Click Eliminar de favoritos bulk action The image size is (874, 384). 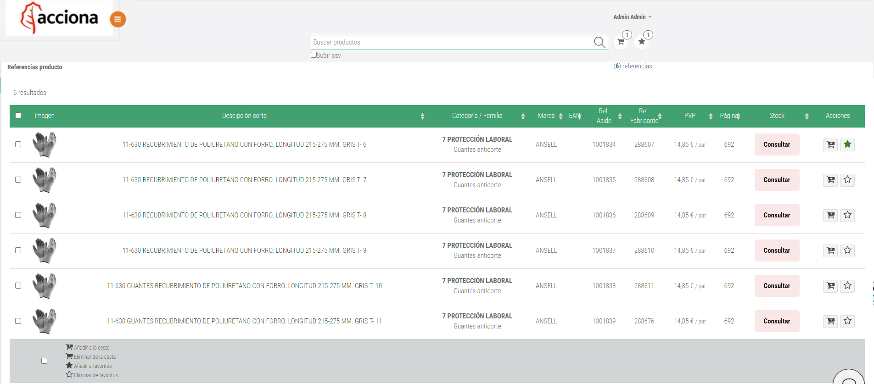point(95,375)
